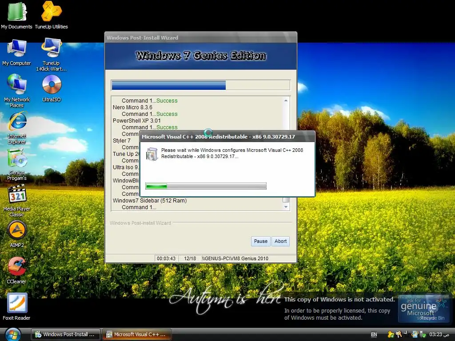Pause the post-install wizard

(x=260, y=241)
